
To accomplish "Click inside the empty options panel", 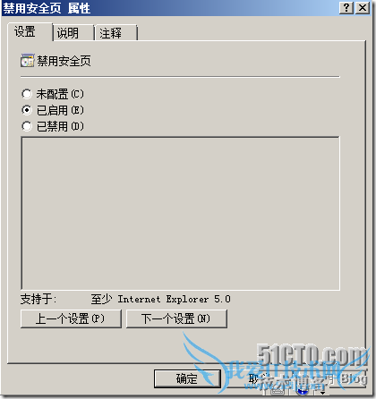I will tap(180, 213).
